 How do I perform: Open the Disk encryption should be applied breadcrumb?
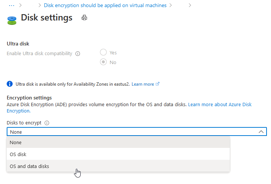[105, 6]
